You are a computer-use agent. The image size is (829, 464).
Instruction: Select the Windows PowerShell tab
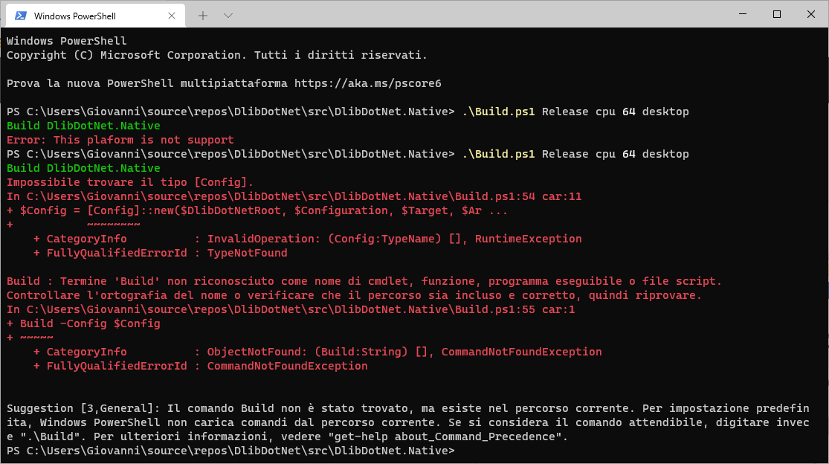(x=89, y=14)
